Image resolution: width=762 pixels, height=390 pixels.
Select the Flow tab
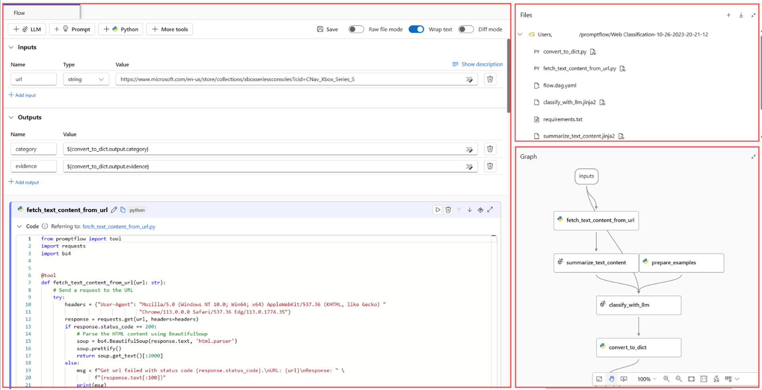click(x=19, y=13)
